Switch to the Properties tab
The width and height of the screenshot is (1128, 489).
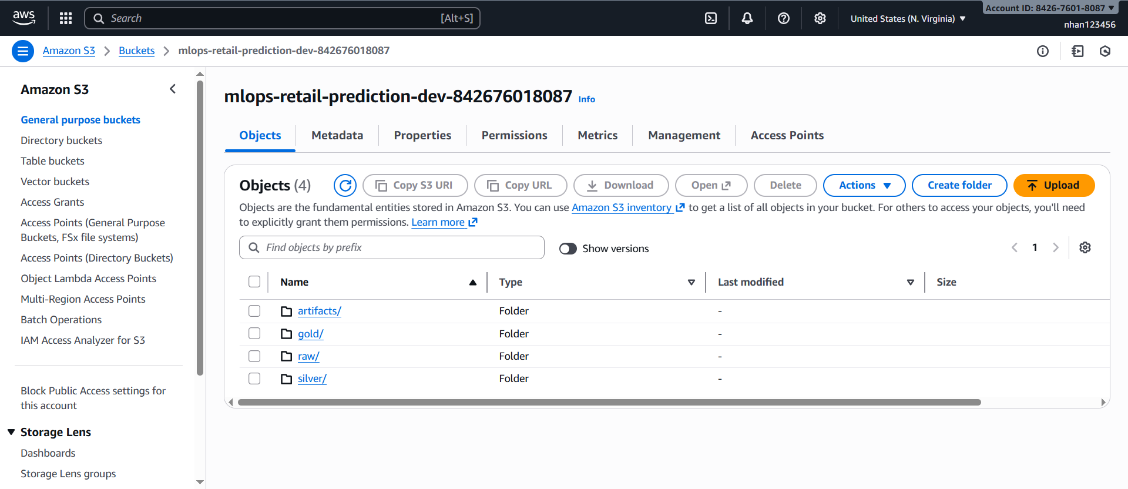tap(422, 135)
